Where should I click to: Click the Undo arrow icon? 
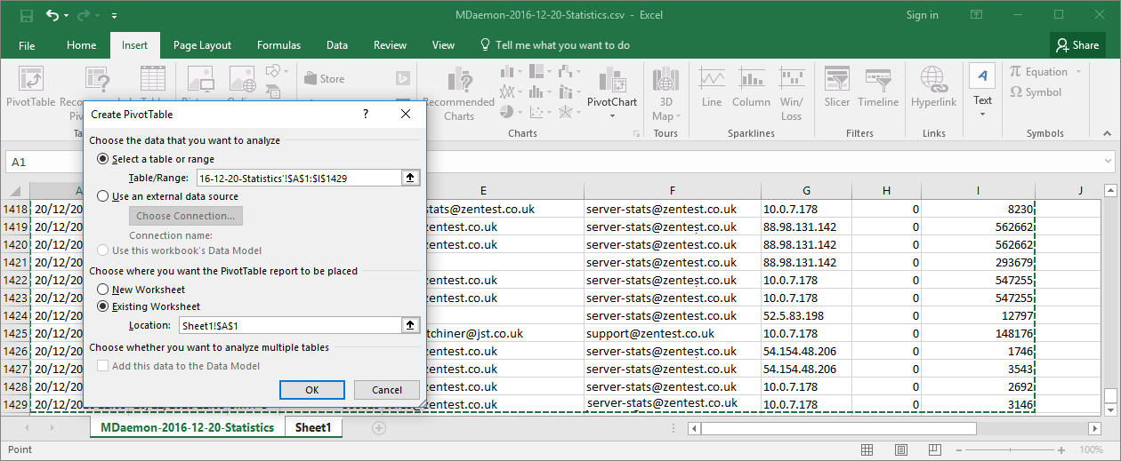pos(52,15)
